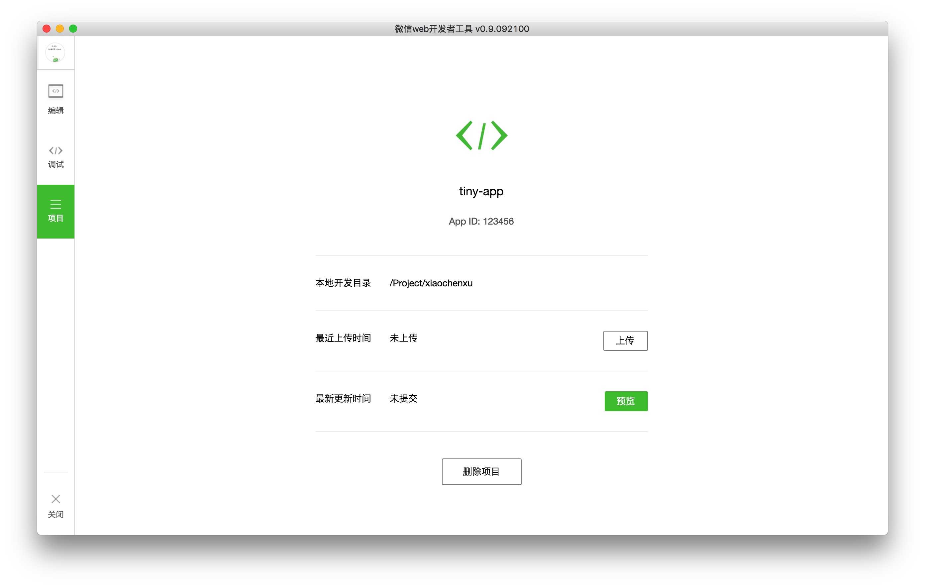925x588 pixels.
Task: Click the 最近上传时间 label
Action: pyautogui.click(x=343, y=338)
